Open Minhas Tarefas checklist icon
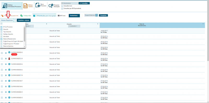This screenshot has height=103, width=209. (x=25, y=6)
